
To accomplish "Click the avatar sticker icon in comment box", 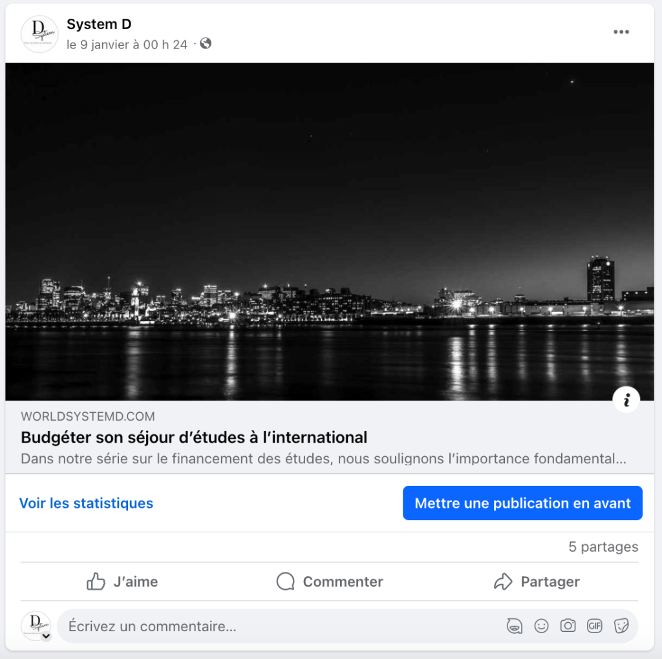I will pos(515,626).
